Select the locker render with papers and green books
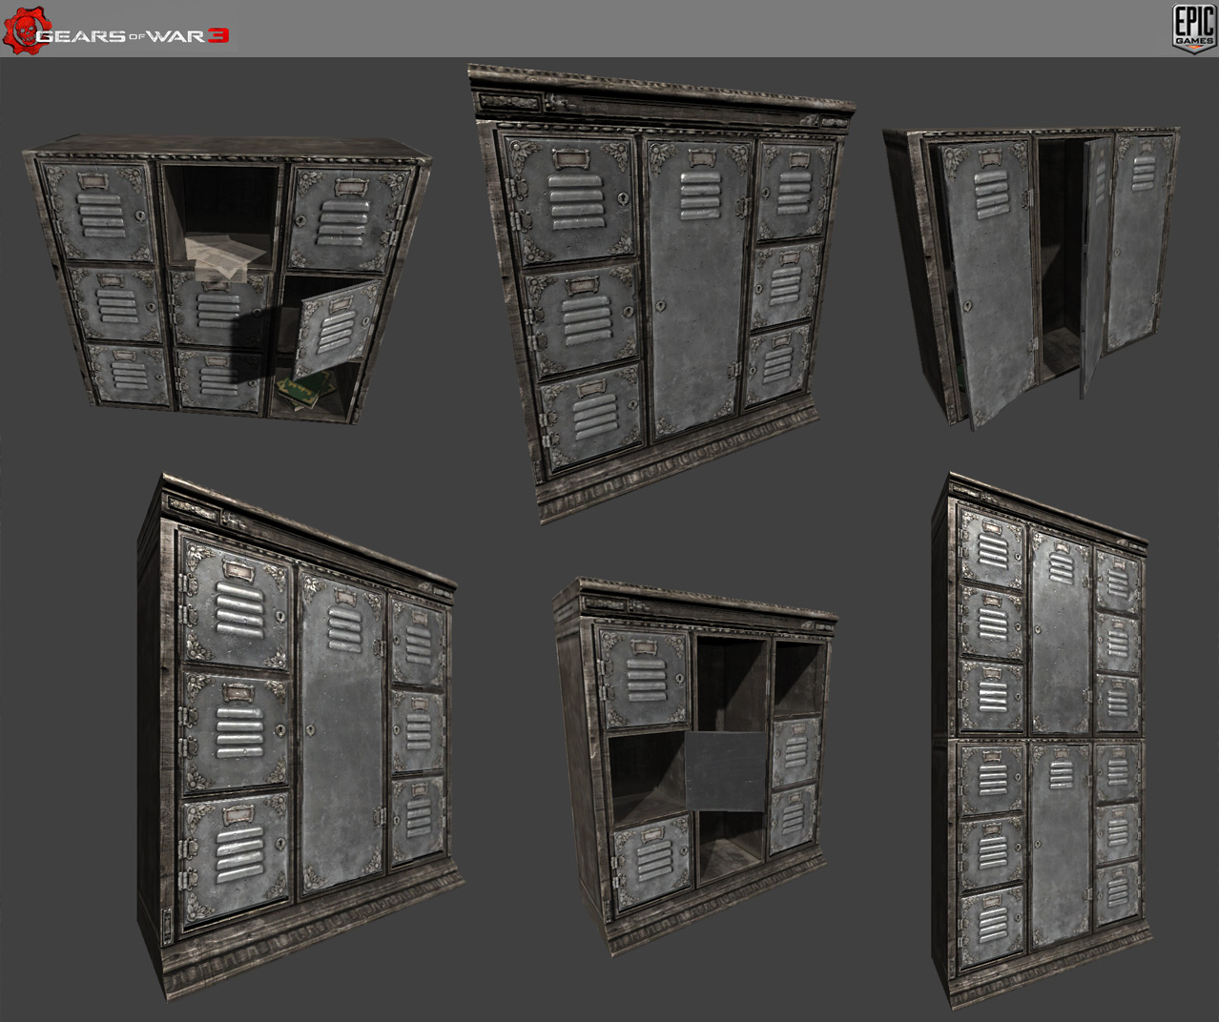Viewport: 1219px width, 1022px height. pyautogui.click(x=228, y=281)
